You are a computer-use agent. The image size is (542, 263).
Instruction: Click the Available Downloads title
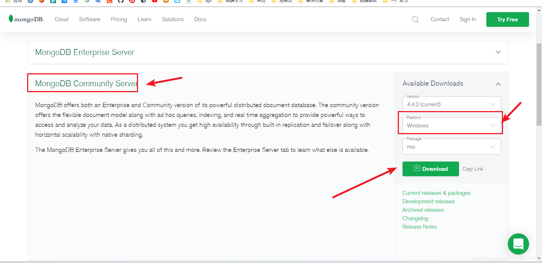click(x=433, y=83)
